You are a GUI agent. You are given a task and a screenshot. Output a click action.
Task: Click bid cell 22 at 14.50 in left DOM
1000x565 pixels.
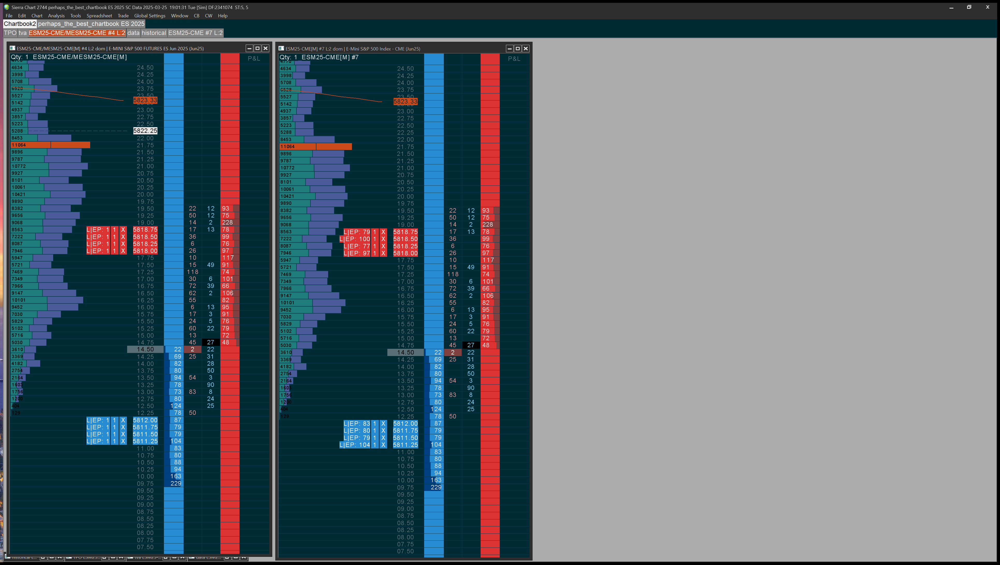177,350
